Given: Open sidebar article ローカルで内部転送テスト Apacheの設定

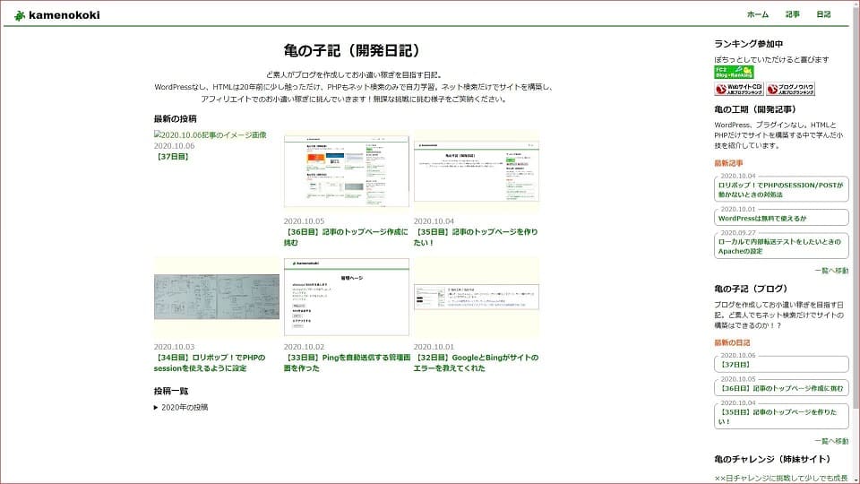Looking at the screenshot, I should click(781, 246).
